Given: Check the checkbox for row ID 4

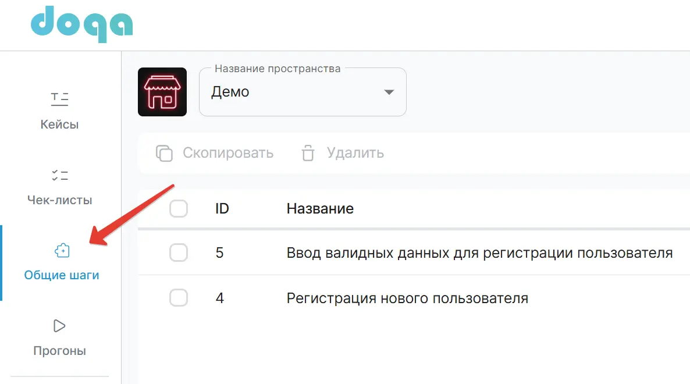Looking at the screenshot, I should coord(179,298).
